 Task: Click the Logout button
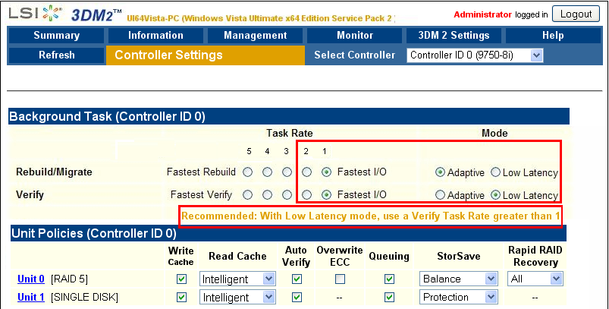point(576,14)
